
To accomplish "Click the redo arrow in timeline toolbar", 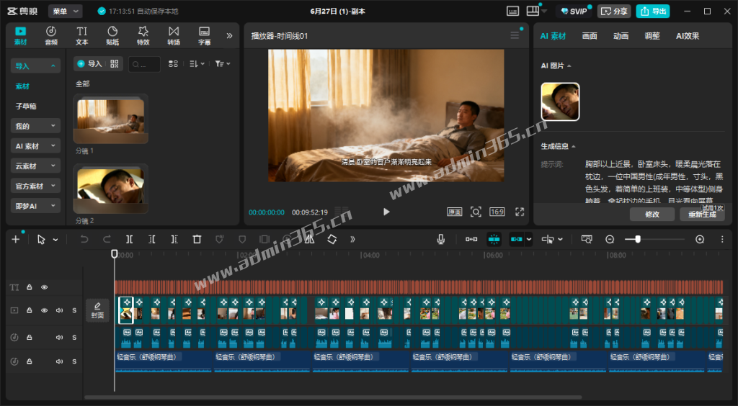I will (x=107, y=239).
